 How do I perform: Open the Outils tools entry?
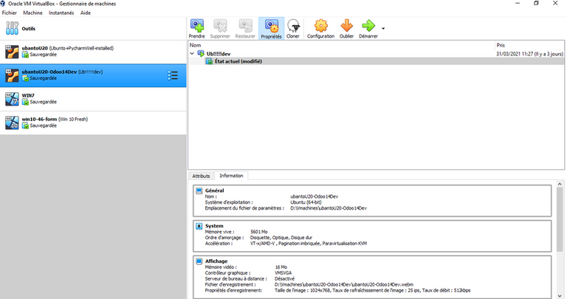pyautogui.click(x=28, y=29)
